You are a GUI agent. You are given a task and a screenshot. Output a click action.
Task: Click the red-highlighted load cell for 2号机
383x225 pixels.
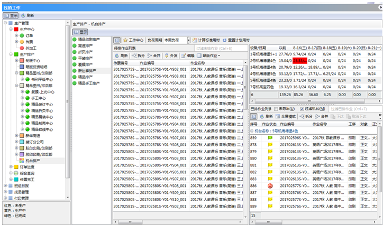[299, 60]
